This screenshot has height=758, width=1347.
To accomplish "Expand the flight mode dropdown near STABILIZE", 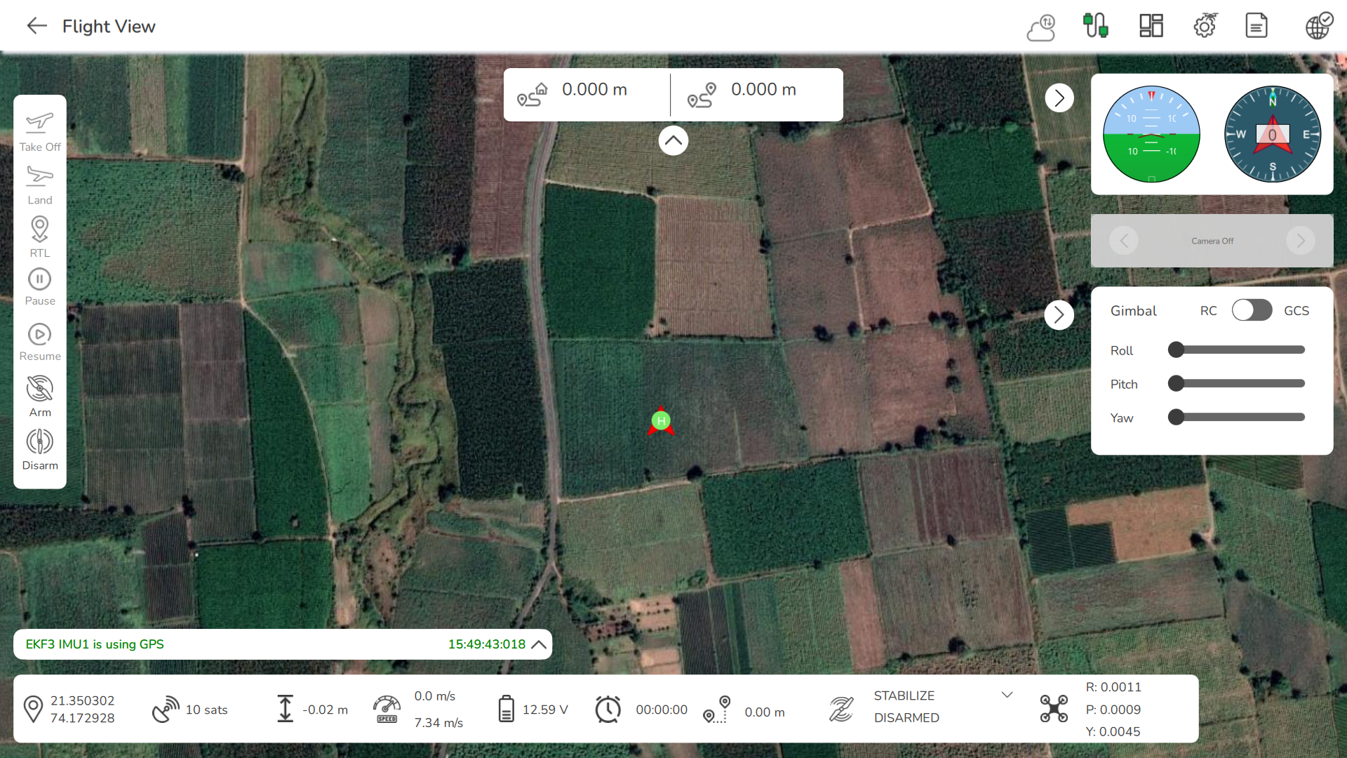I will tap(1007, 694).
